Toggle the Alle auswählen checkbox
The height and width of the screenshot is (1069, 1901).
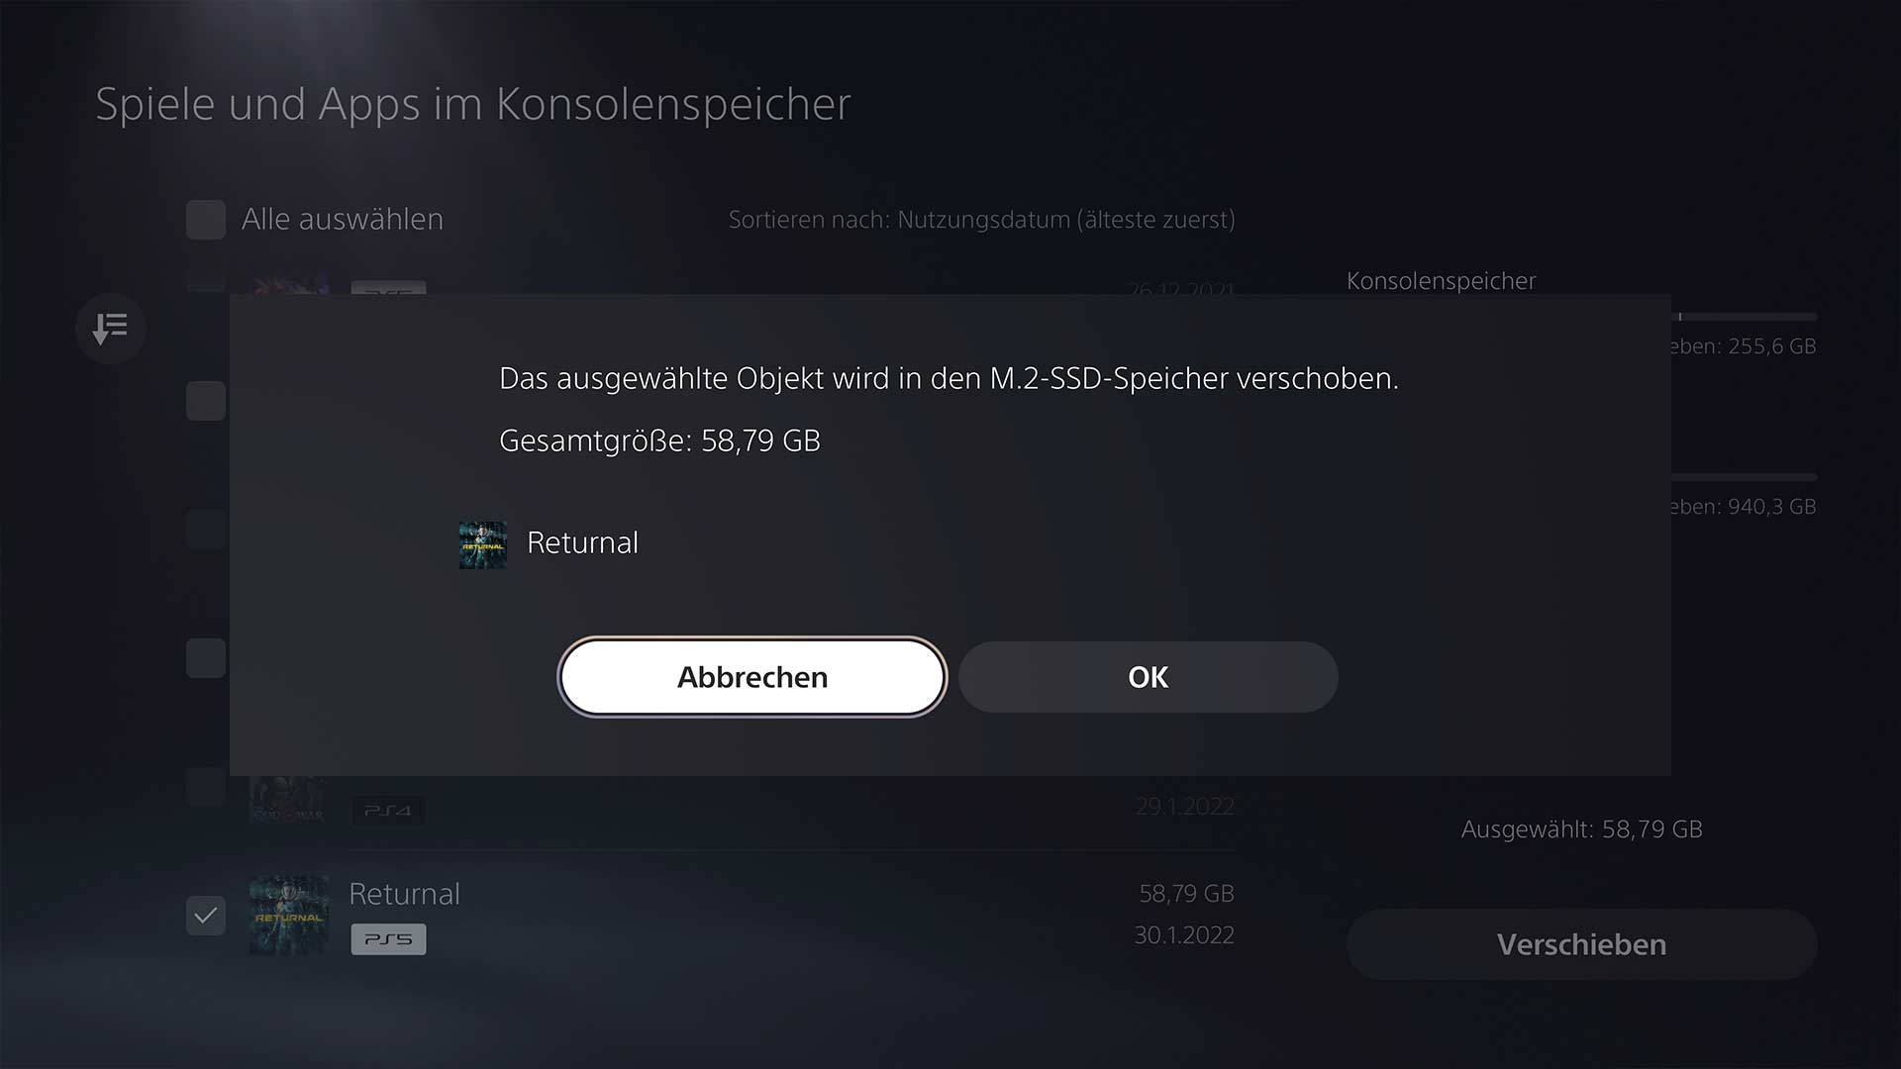tap(206, 220)
